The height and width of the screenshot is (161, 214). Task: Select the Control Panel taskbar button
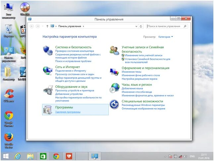pyautogui.click(x=95, y=156)
